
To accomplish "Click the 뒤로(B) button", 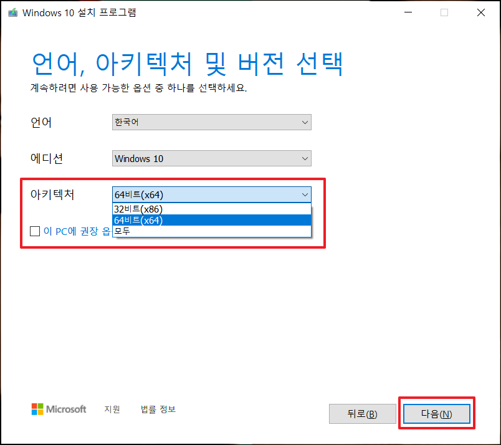I will point(362,414).
